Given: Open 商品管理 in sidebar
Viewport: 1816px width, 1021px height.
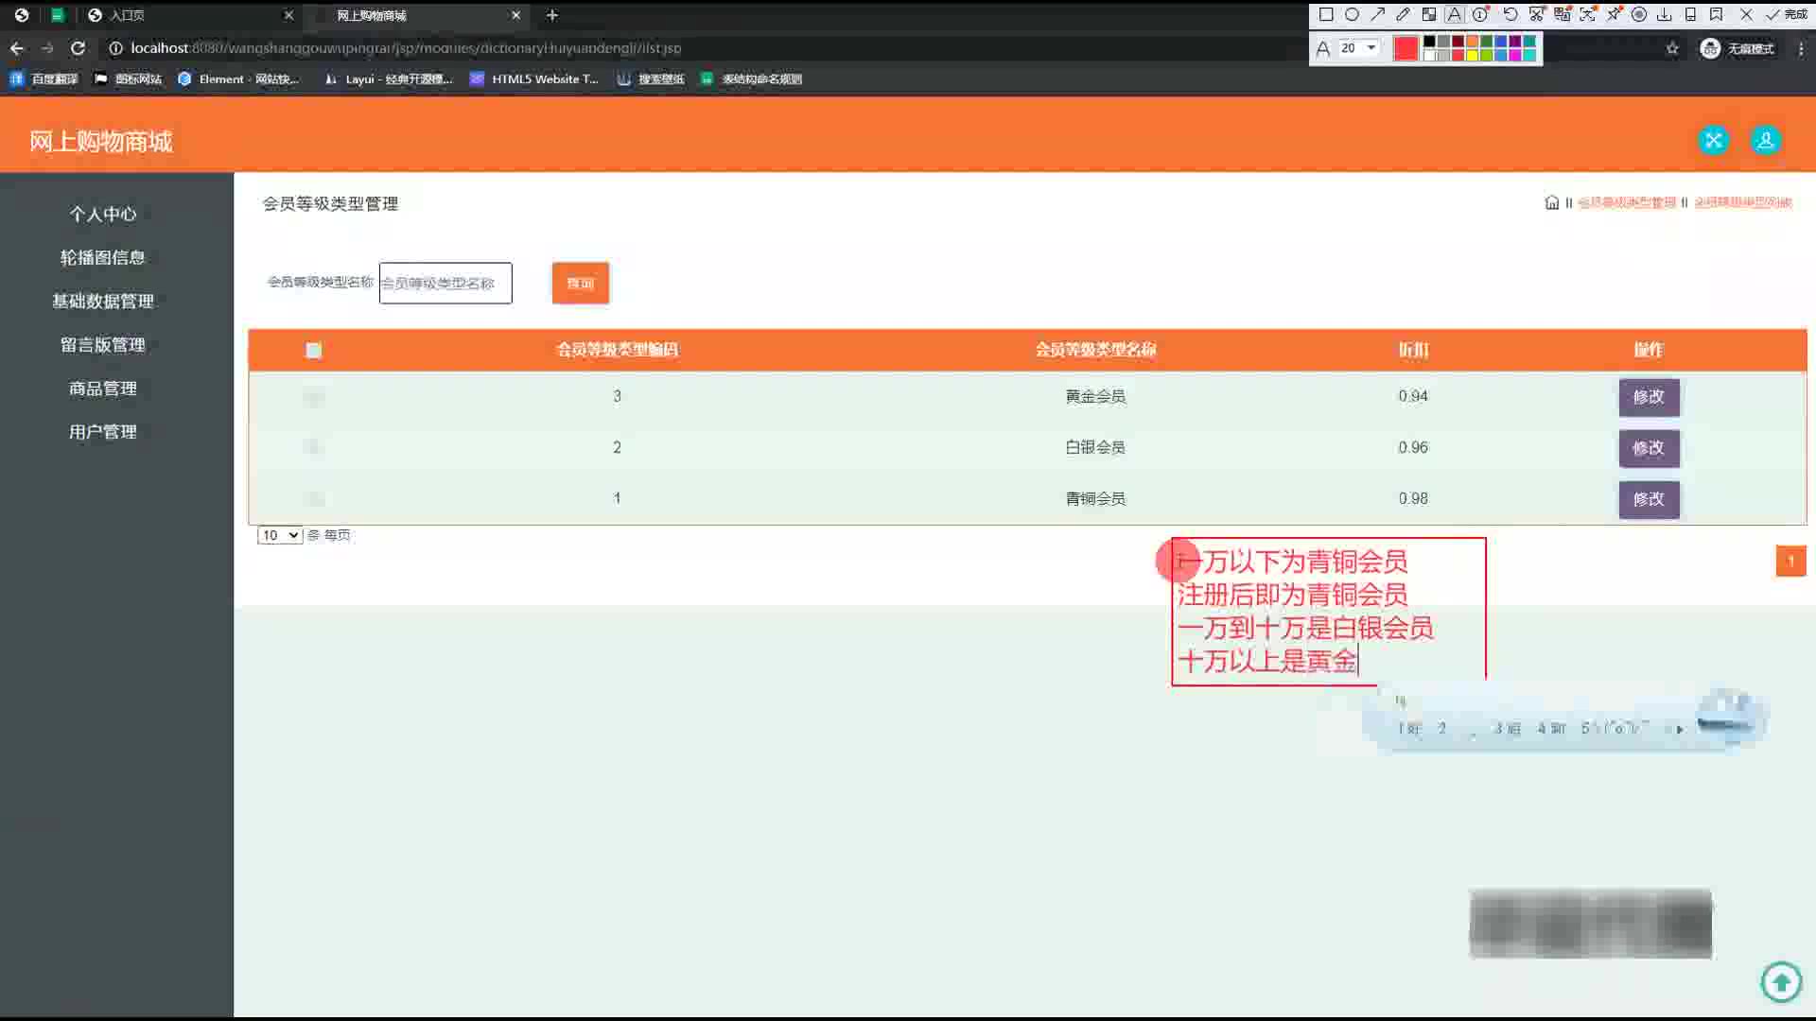Looking at the screenshot, I should 103,388.
